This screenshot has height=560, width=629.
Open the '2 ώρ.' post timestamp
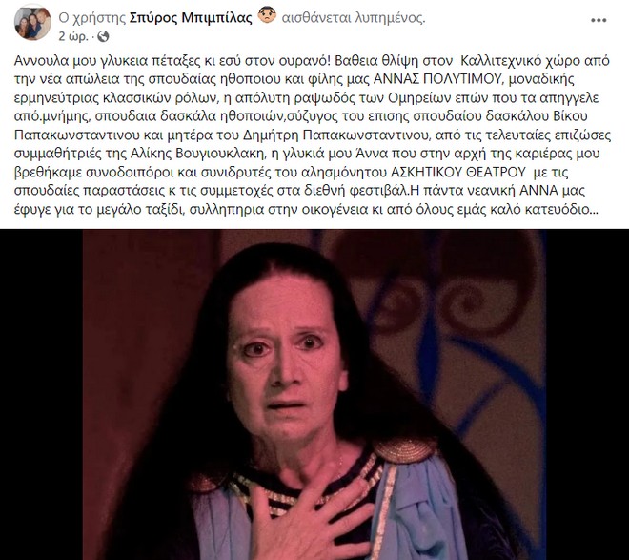pos(73,36)
